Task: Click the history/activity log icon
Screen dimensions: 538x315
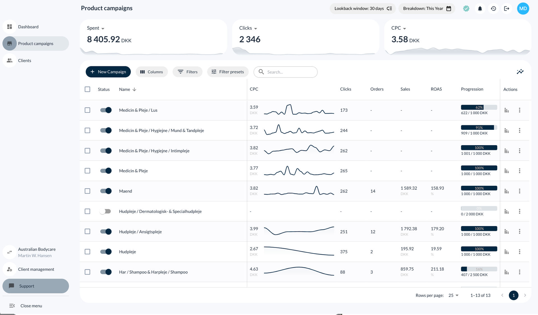Action: pyautogui.click(x=493, y=8)
